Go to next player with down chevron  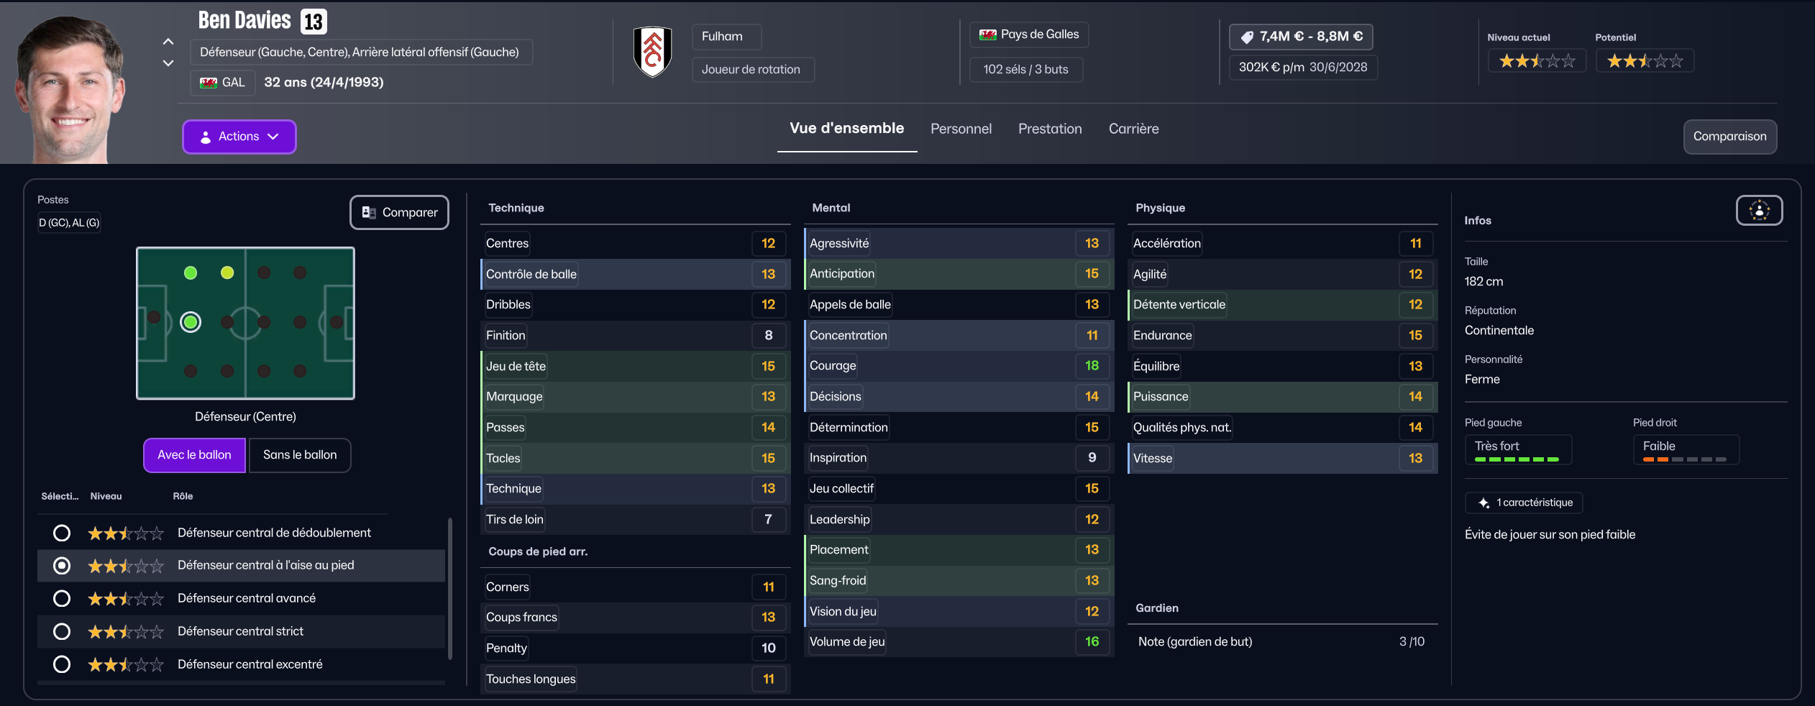click(x=168, y=63)
